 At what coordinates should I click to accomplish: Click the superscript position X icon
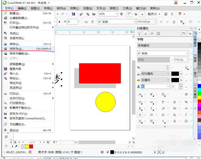[152, 94]
